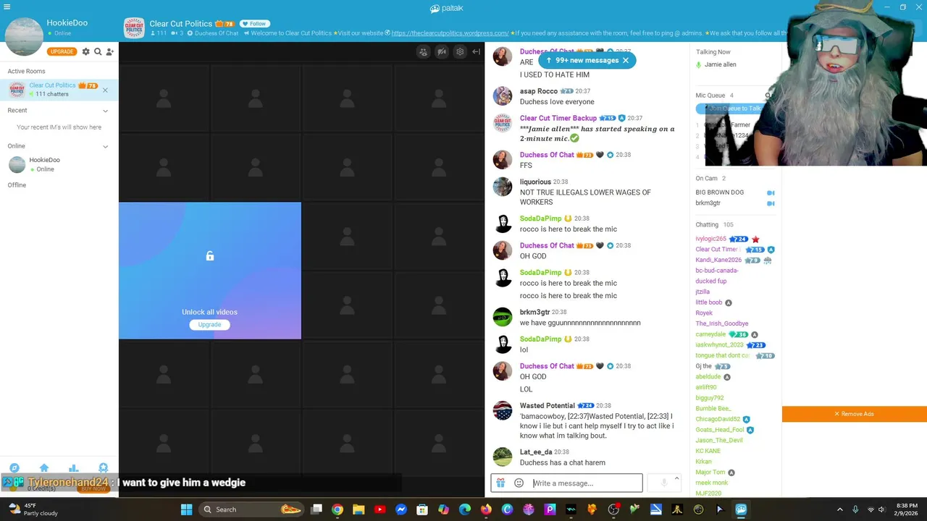Click the lock icon on the blue video tile

209,256
